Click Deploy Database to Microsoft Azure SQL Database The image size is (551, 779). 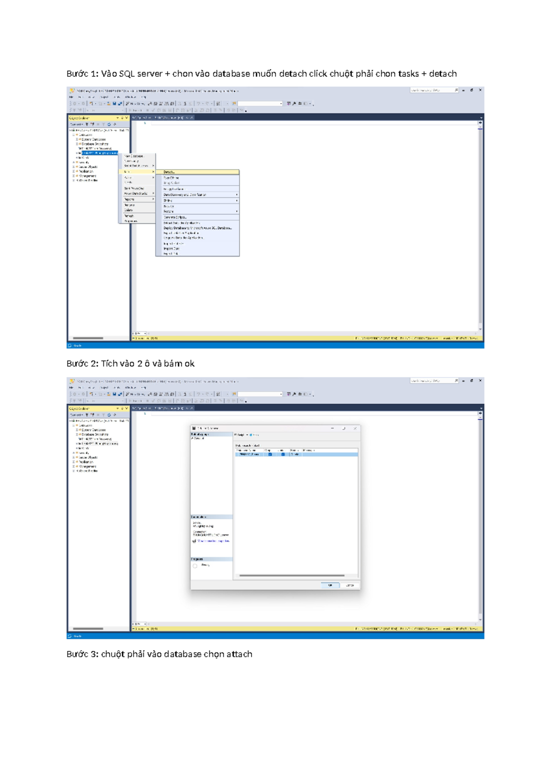click(198, 228)
